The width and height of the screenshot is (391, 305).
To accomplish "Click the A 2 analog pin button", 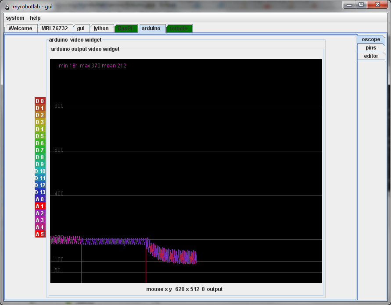I will coord(40,213).
